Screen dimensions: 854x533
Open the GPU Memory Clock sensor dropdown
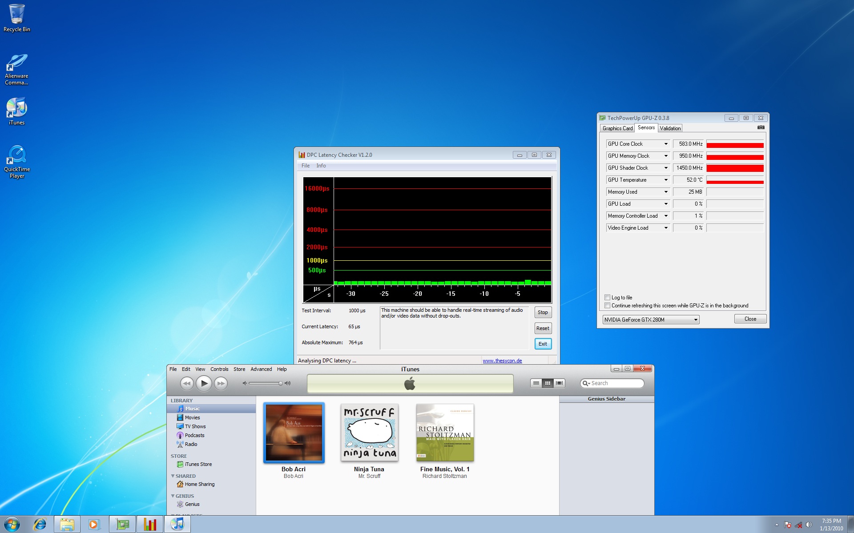pos(666,156)
